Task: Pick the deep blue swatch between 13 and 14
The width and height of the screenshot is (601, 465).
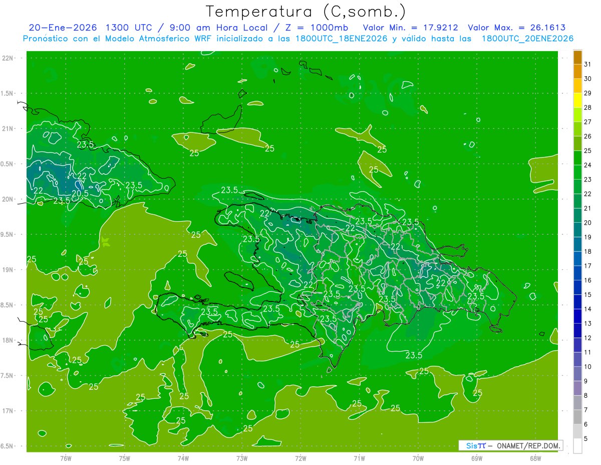Action: (577, 316)
